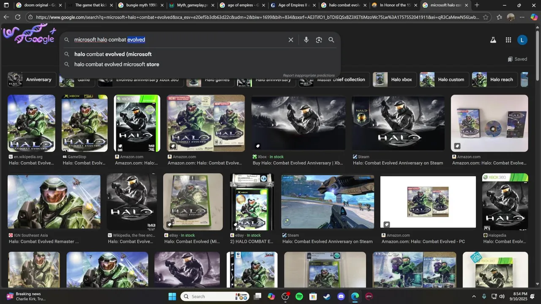Screen dimensions: 541x304
Task: Click 'Report inappropriate predictions' link
Action: pos(309,75)
